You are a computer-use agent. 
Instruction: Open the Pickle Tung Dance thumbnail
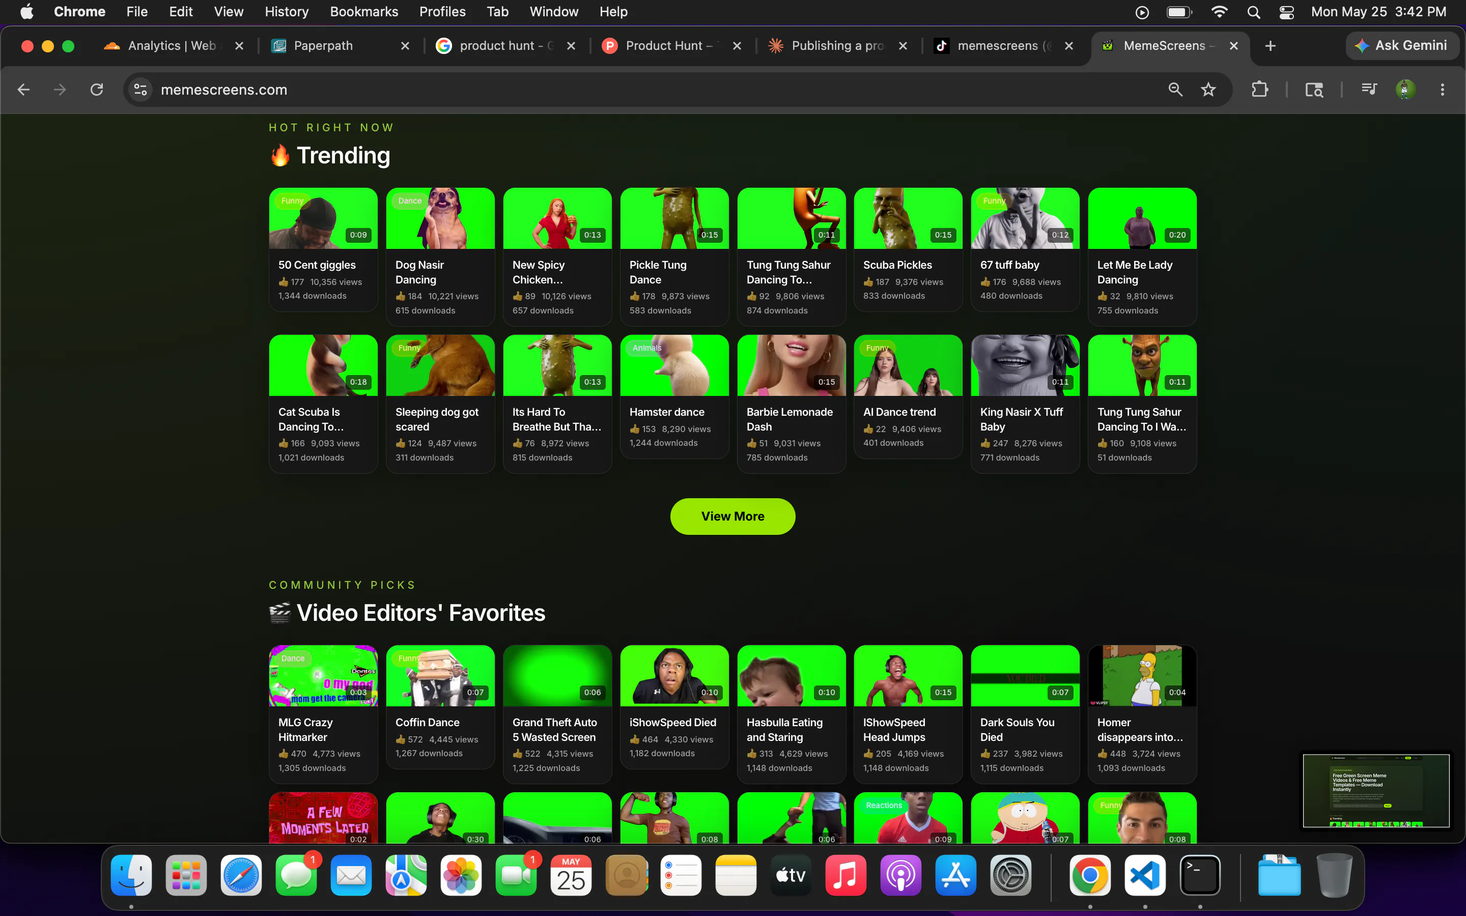point(674,218)
